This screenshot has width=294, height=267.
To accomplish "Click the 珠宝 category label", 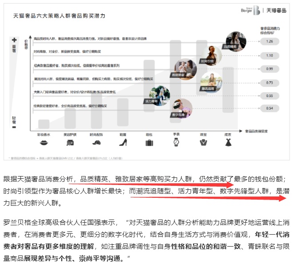I will pos(203,135).
